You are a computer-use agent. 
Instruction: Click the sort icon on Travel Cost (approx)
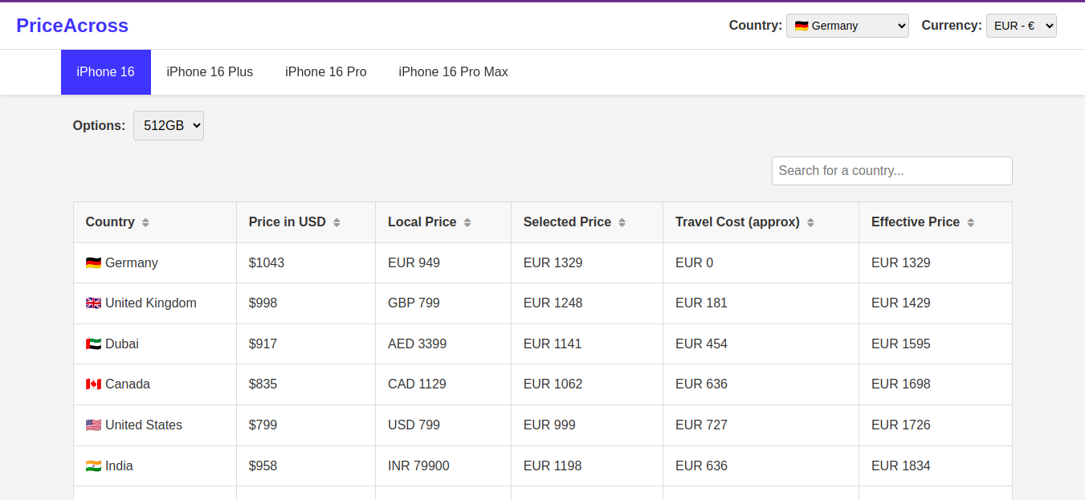[x=810, y=222]
